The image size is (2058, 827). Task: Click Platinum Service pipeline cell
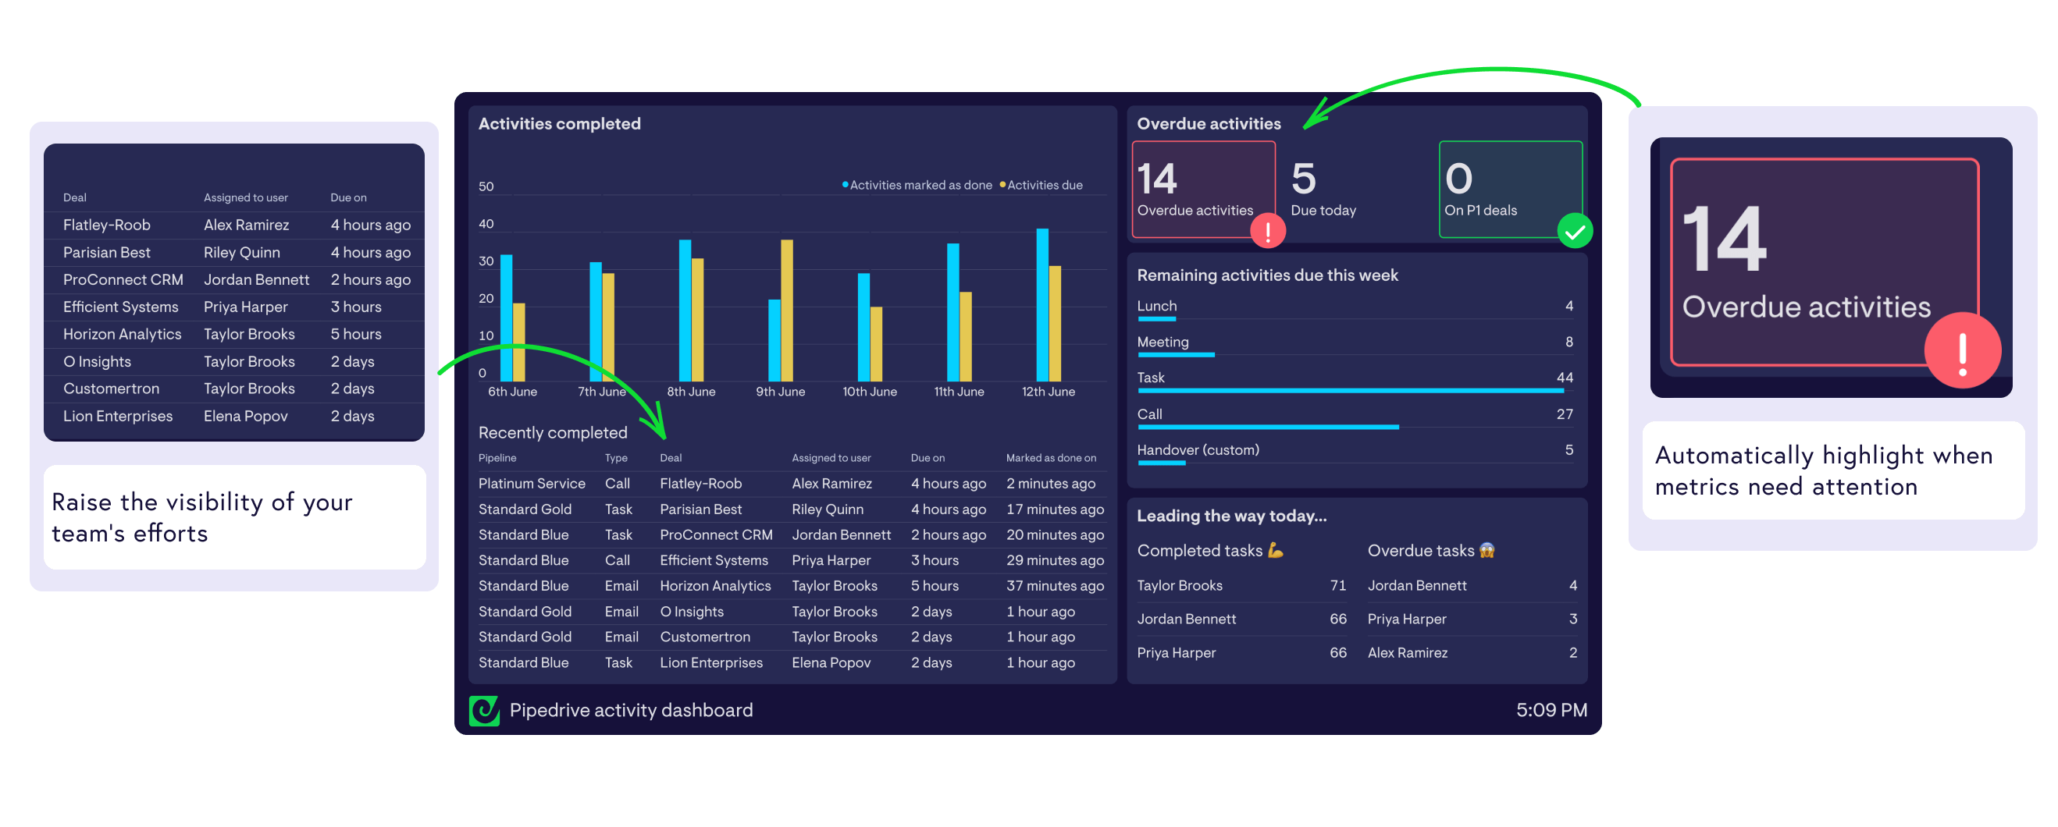(531, 484)
